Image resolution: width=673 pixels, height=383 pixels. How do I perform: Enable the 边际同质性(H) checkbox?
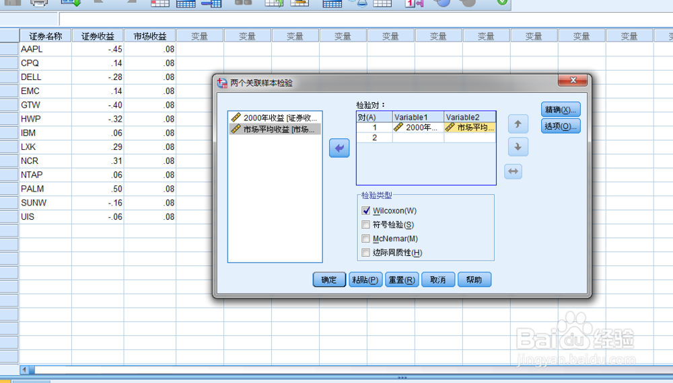(x=365, y=253)
